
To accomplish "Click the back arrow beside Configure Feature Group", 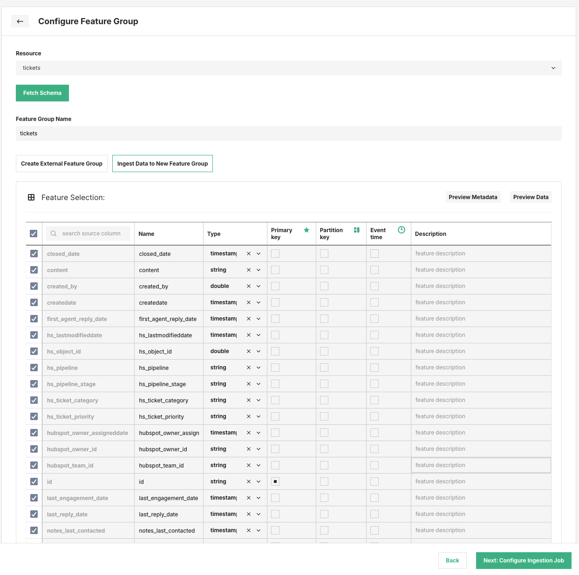I will 20,21.
